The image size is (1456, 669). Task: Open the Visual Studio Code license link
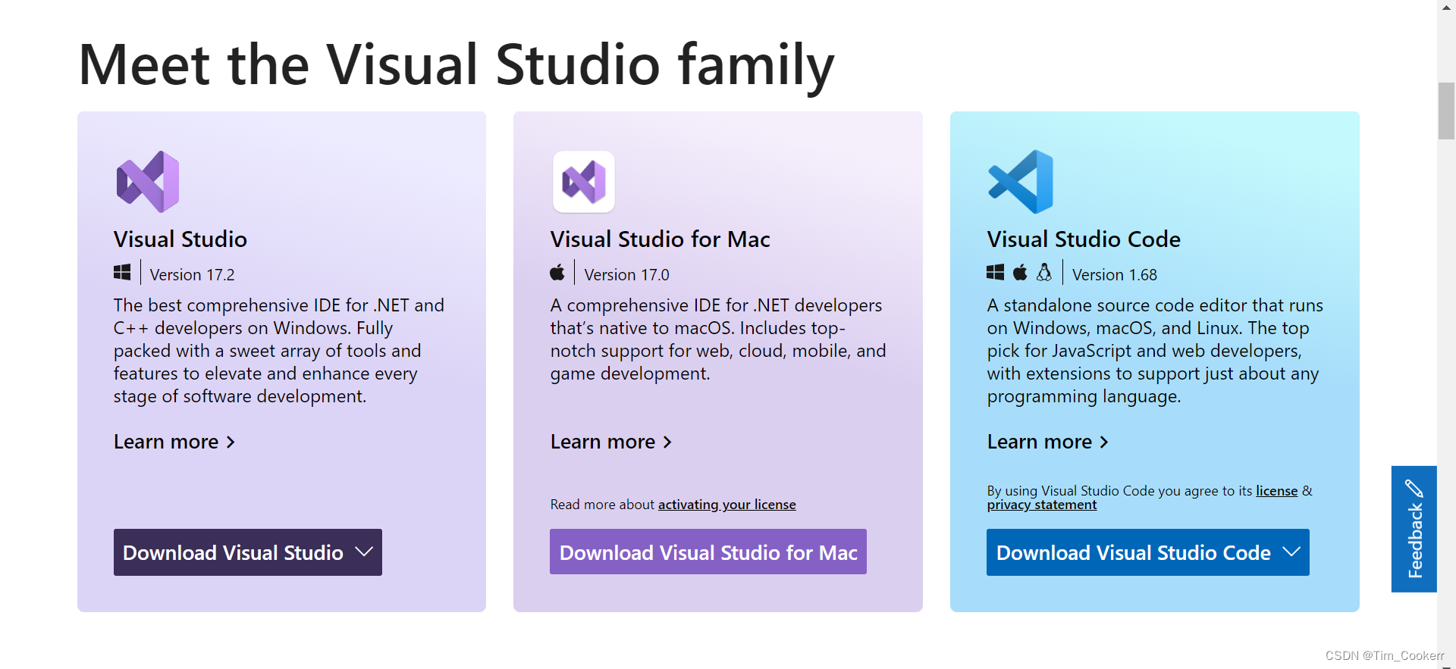pyautogui.click(x=1277, y=491)
